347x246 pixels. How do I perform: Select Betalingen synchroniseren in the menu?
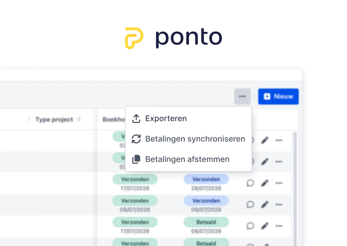coord(188,139)
